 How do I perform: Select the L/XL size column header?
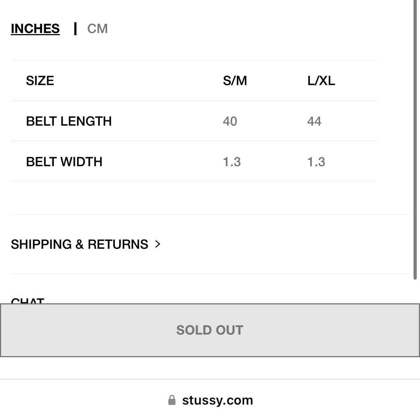click(x=321, y=81)
